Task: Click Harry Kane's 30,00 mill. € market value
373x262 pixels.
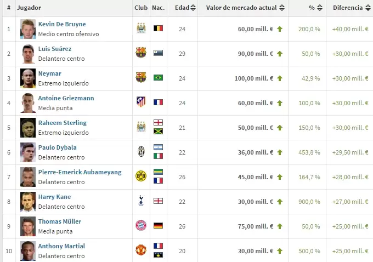Action: pos(253,201)
